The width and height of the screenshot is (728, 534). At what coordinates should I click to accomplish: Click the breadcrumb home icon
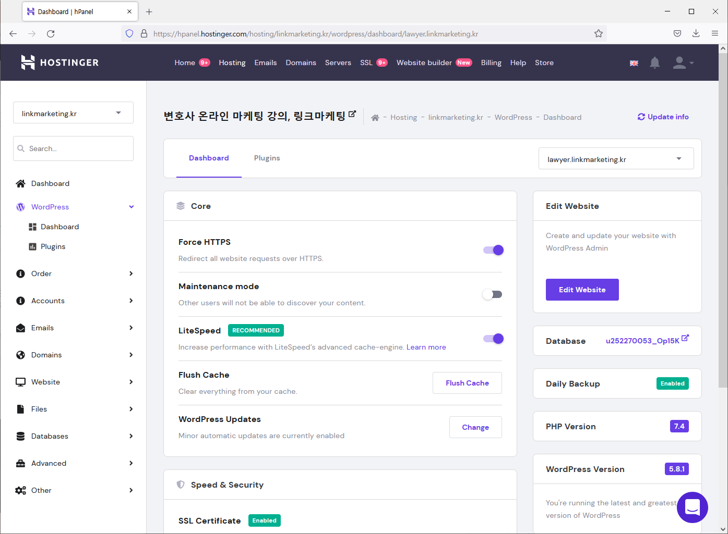375,118
